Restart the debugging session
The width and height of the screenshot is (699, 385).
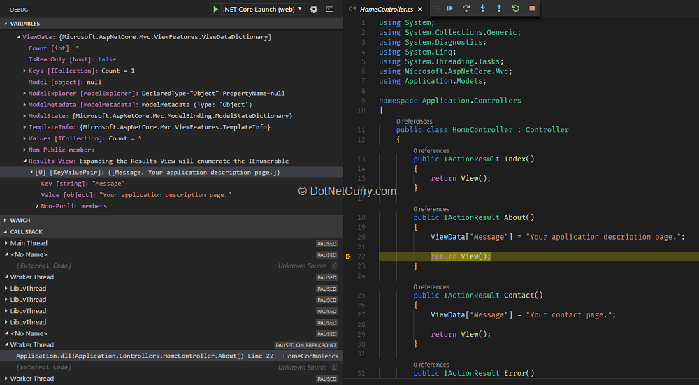point(515,8)
